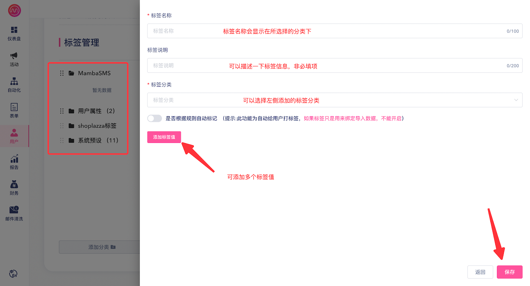Open the 邮件清洗 mail icon

pos(14,210)
